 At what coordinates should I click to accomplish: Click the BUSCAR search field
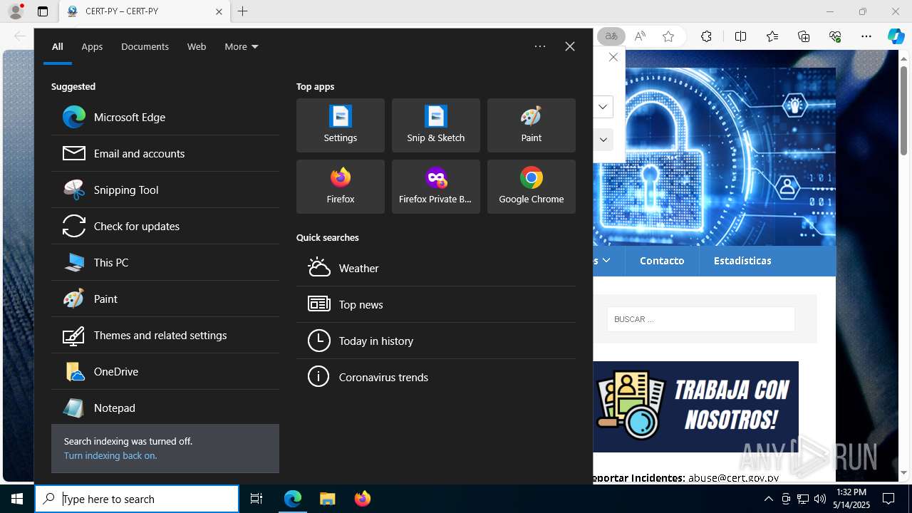click(x=701, y=319)
